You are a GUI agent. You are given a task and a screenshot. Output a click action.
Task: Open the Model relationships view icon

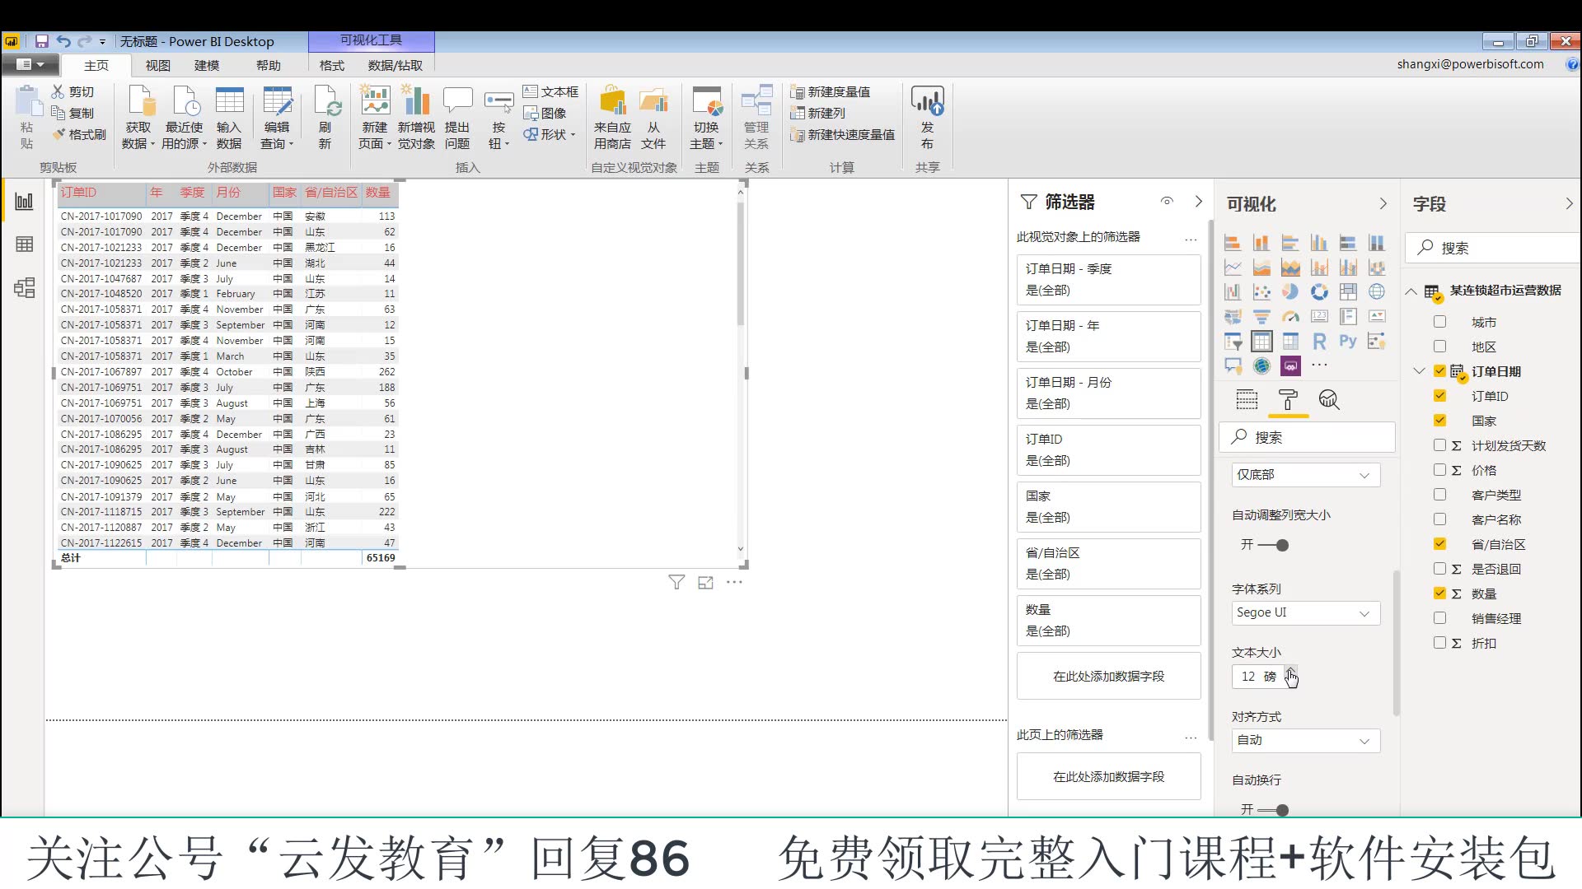[24, 287]
